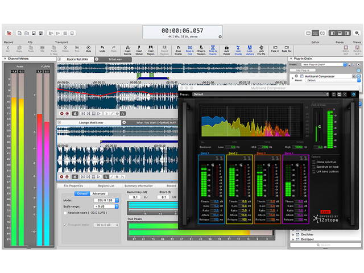
Task: Select the General segment button
Action: [x=82, y=193]
